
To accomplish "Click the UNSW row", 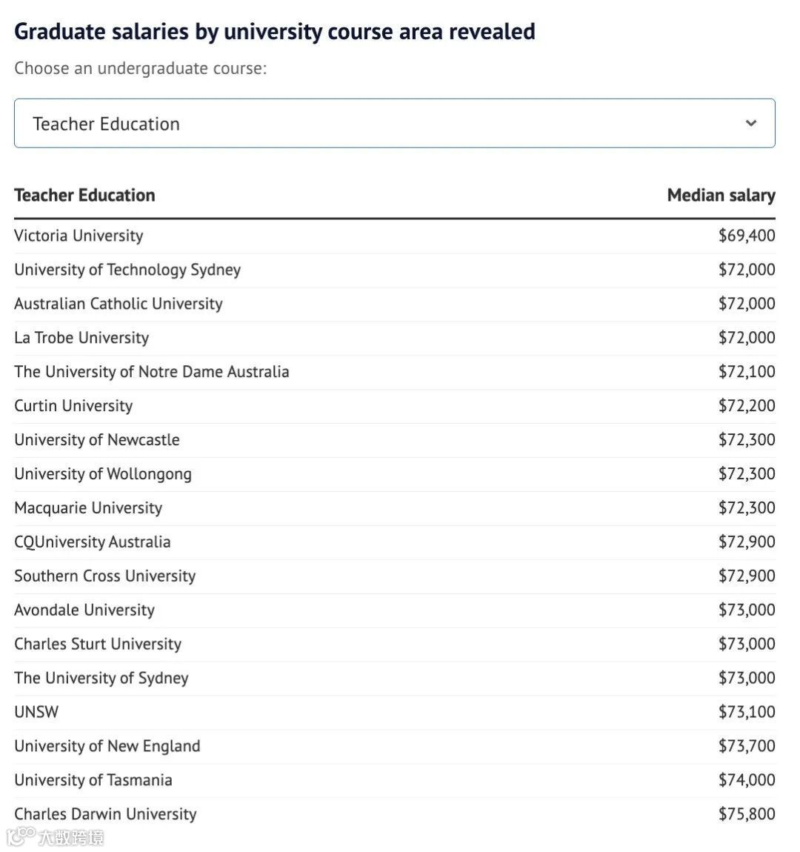I will 36,712.
